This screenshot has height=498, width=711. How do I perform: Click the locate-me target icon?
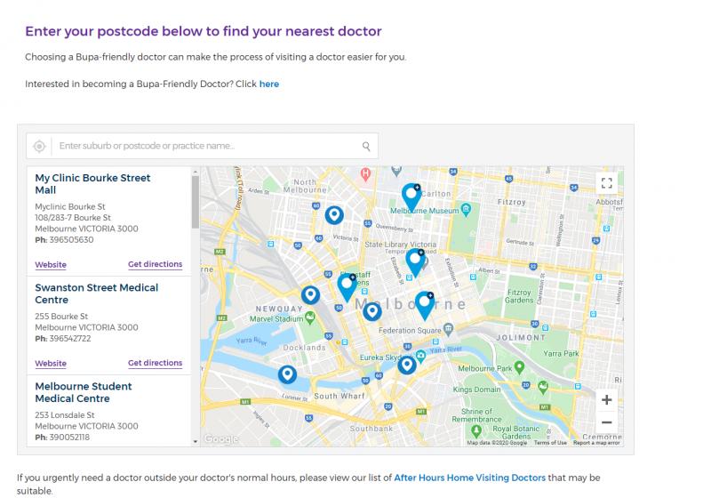point(39,146)
